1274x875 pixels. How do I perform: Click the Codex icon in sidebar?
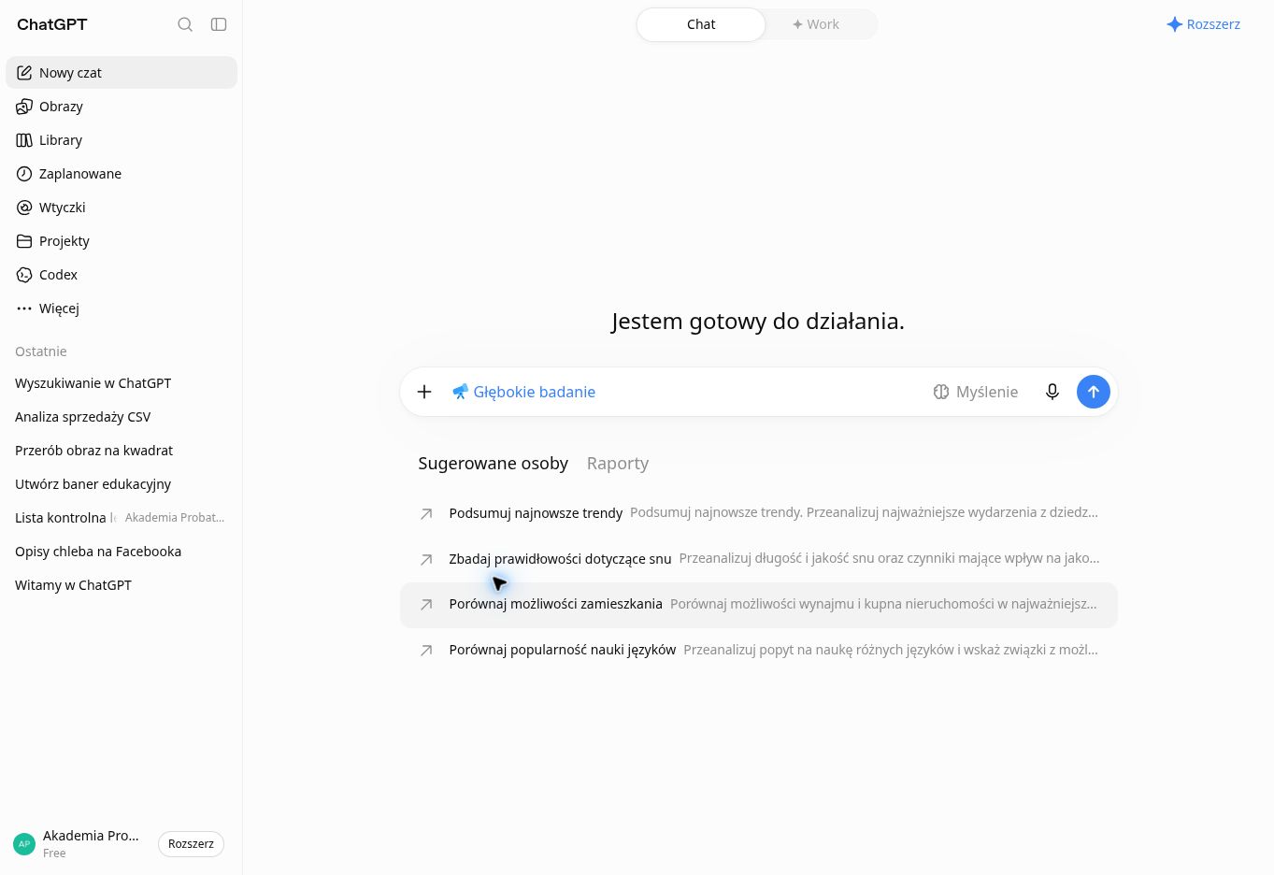24,274
